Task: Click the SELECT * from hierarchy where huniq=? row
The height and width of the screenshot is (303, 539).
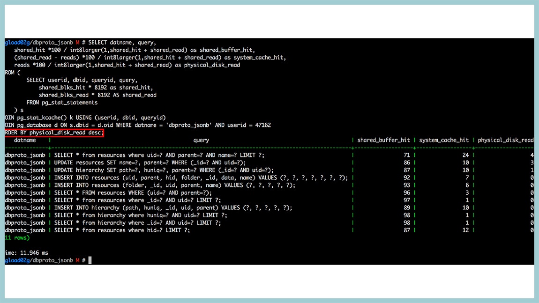Action: click(269, 215)
